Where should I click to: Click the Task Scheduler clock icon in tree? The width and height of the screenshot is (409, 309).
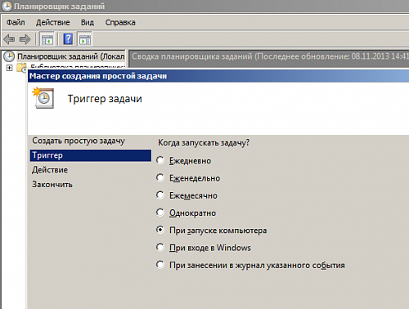point(9,56)
